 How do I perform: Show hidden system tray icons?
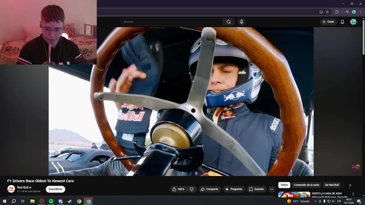[315, 201]
